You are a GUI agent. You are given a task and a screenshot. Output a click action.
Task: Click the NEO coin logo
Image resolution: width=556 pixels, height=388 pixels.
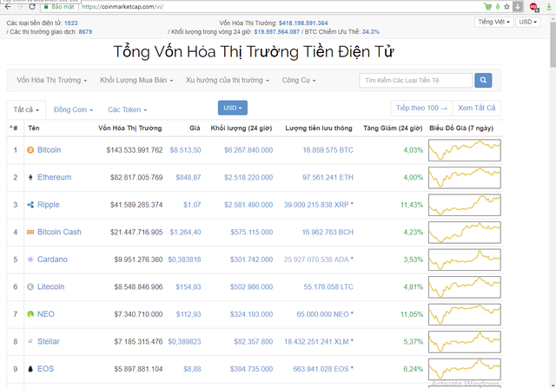[30, 314]
